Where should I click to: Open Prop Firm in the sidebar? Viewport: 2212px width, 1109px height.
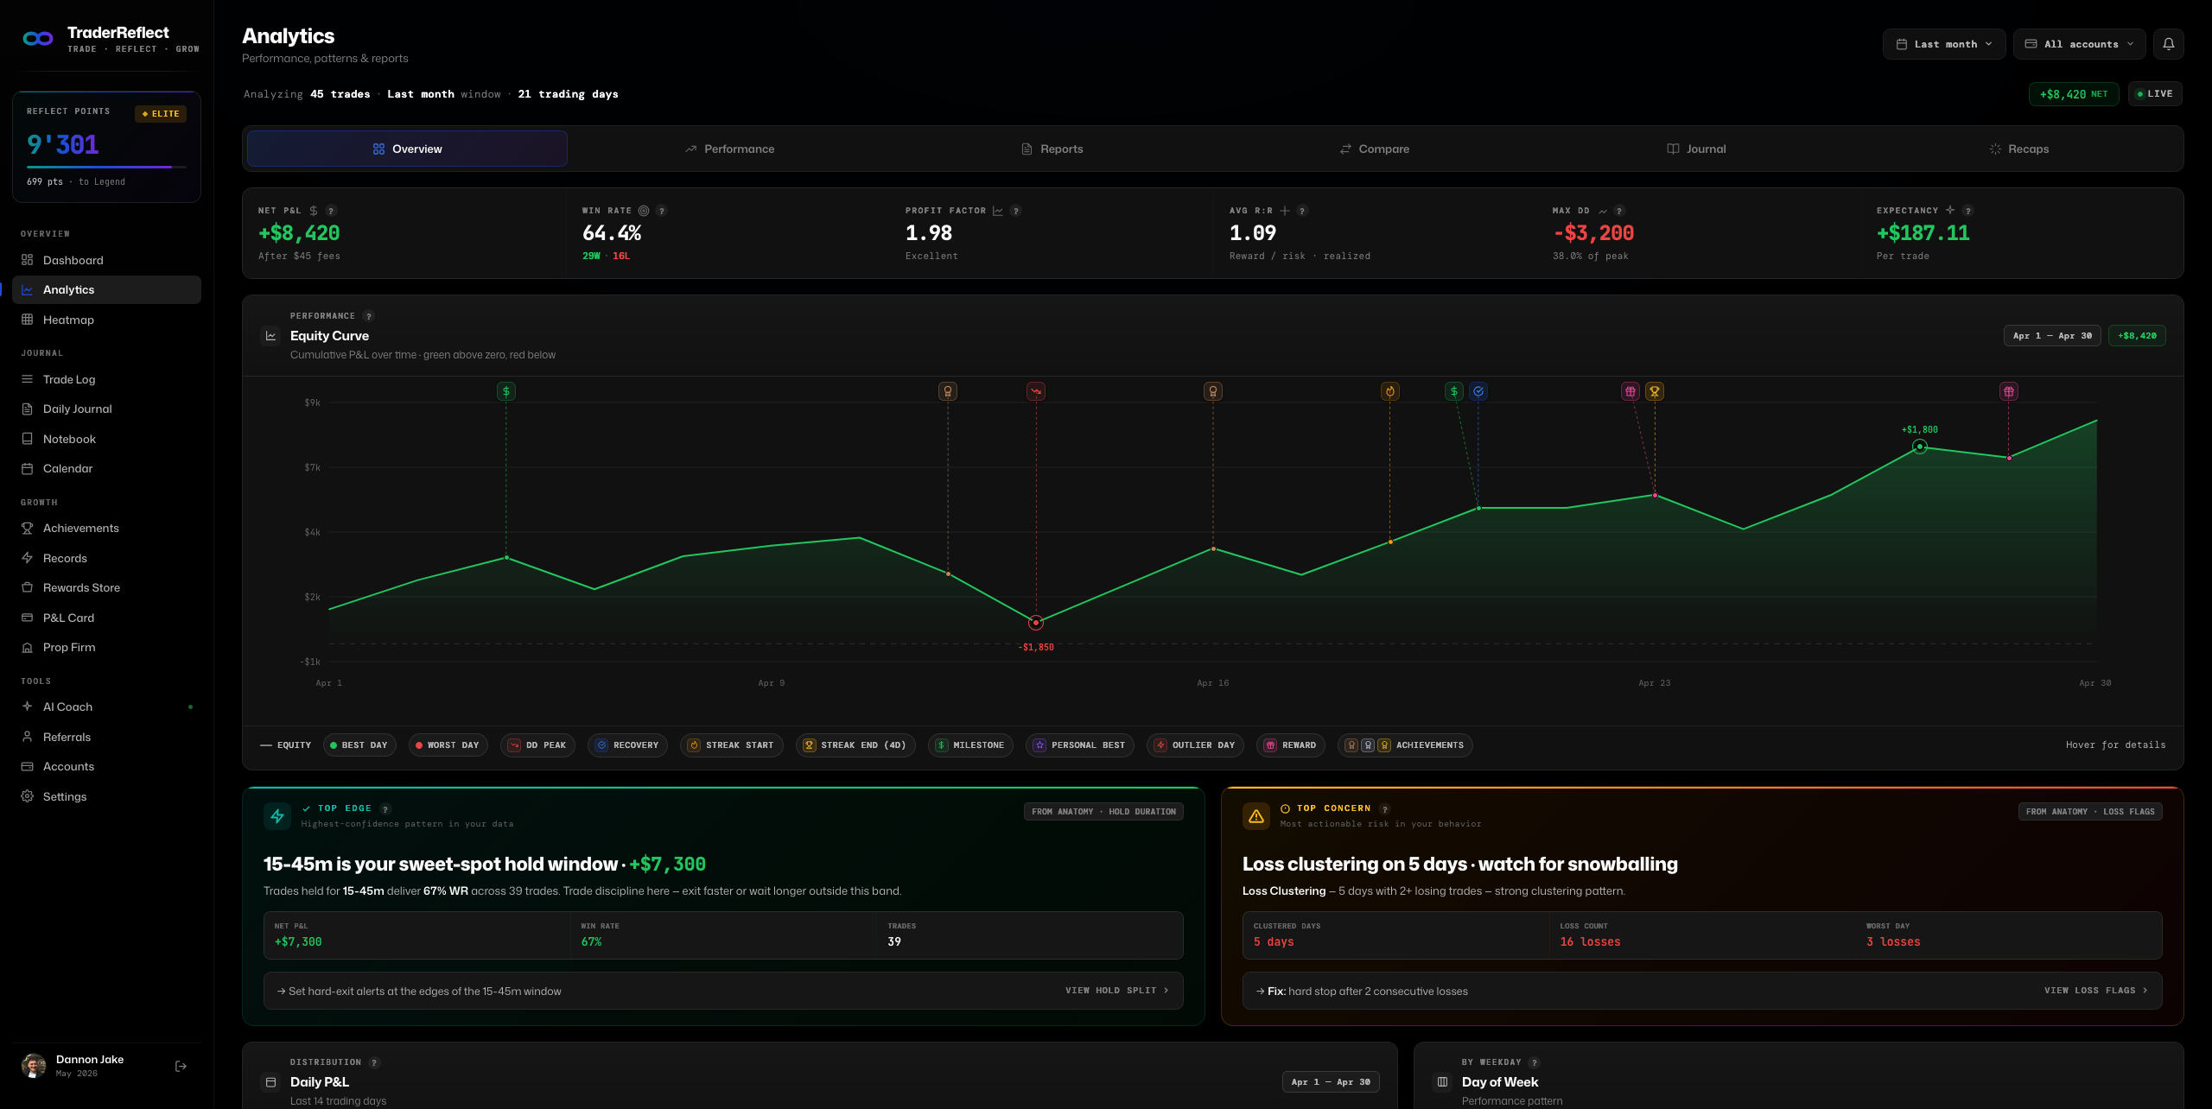[x=107, y=647]
